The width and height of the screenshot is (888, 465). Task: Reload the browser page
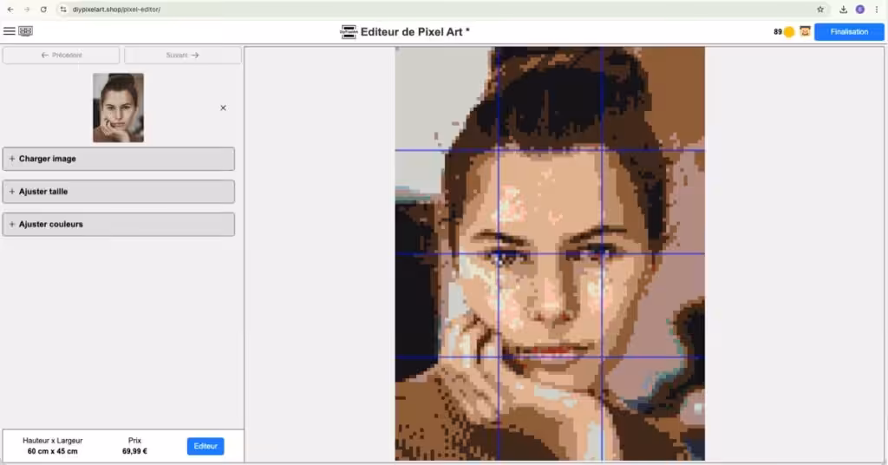point(43,10)
